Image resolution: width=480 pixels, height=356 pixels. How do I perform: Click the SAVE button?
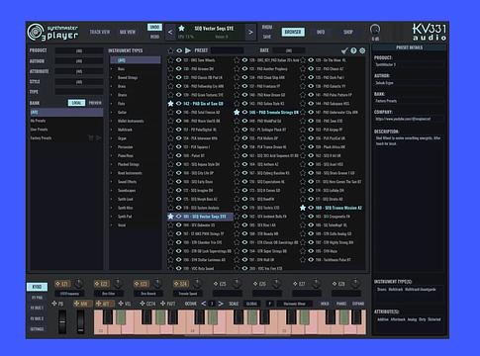tap(267, 37)
